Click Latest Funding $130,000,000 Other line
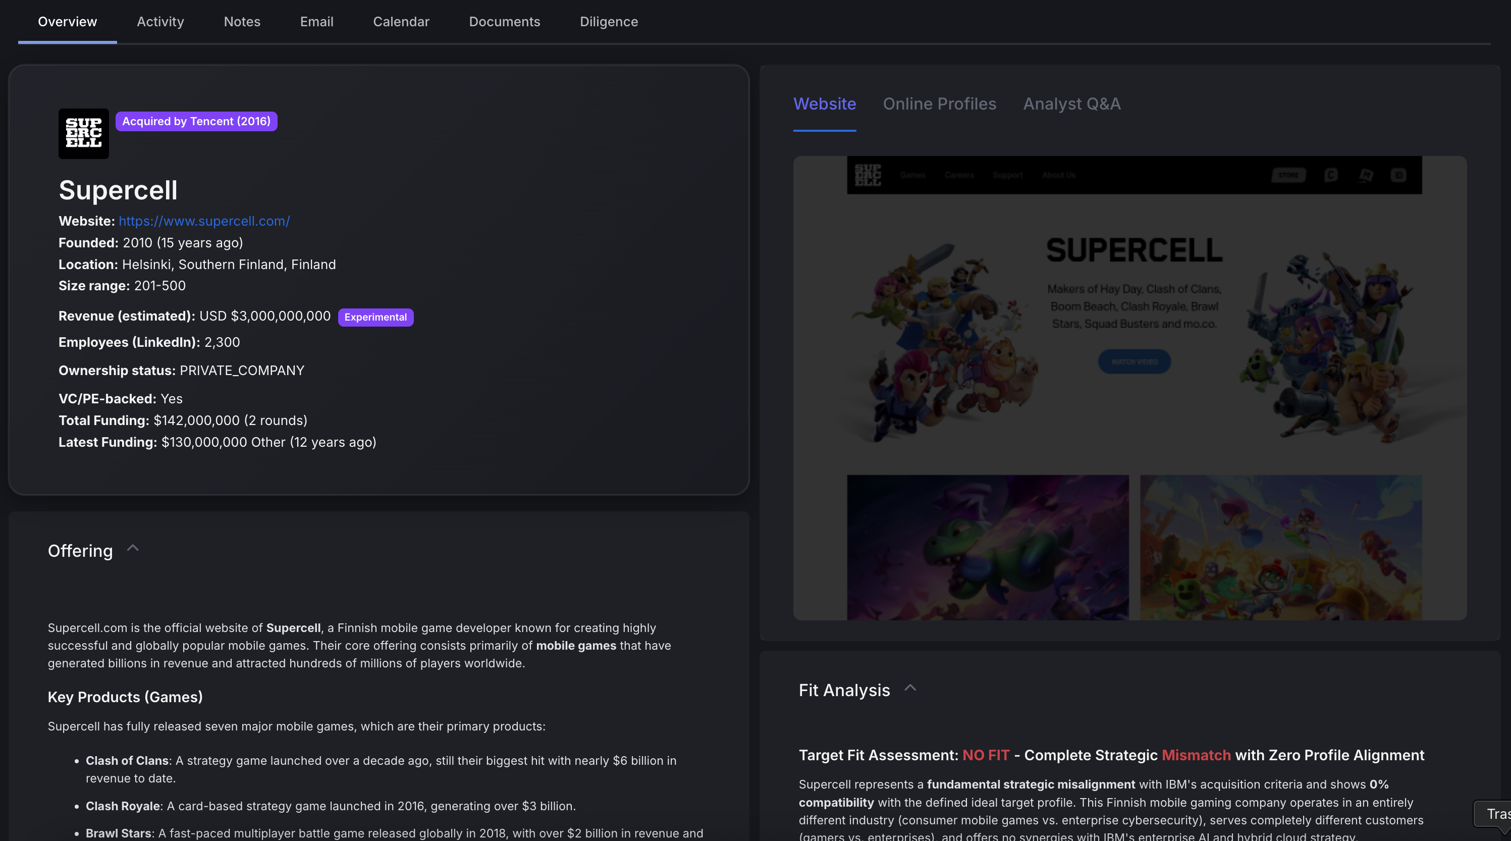This screenshot has height=841, width=1511. (218, 443)
